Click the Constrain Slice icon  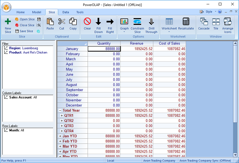[137, 21]
